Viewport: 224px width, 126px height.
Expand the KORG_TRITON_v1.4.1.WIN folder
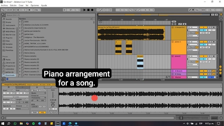pos(20,44)
